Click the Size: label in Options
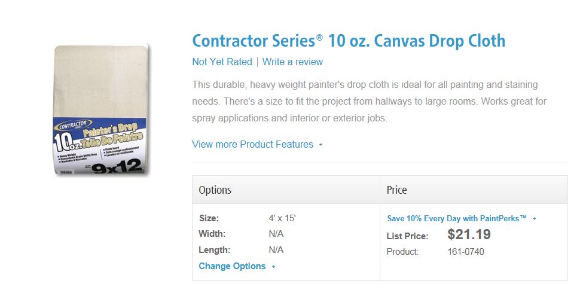The width and height of the screenshot is (580, 290). [209, 218]
